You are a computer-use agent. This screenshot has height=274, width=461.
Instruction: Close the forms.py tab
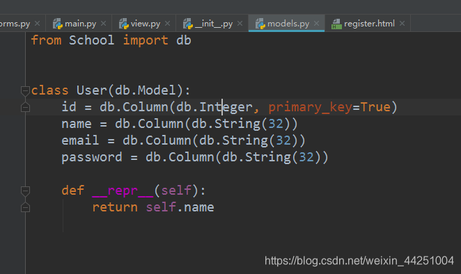[37, 23]
